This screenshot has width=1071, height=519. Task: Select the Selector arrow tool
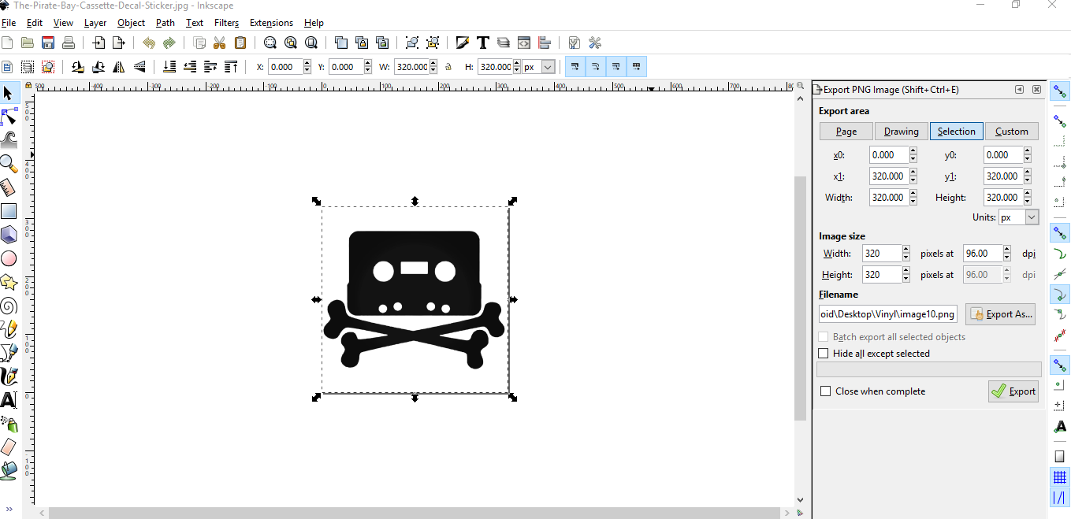[9, 93]
